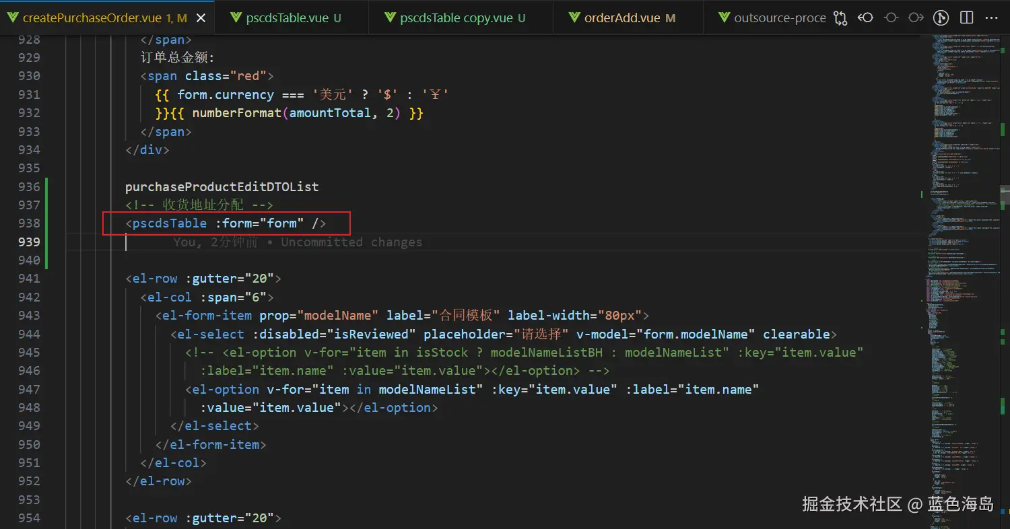
Task: Click line number 936 in the gutter
Action: point(29,186)
